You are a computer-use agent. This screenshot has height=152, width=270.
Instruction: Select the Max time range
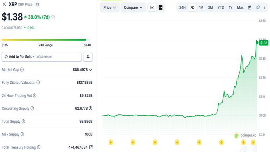(x=240, y=7)
